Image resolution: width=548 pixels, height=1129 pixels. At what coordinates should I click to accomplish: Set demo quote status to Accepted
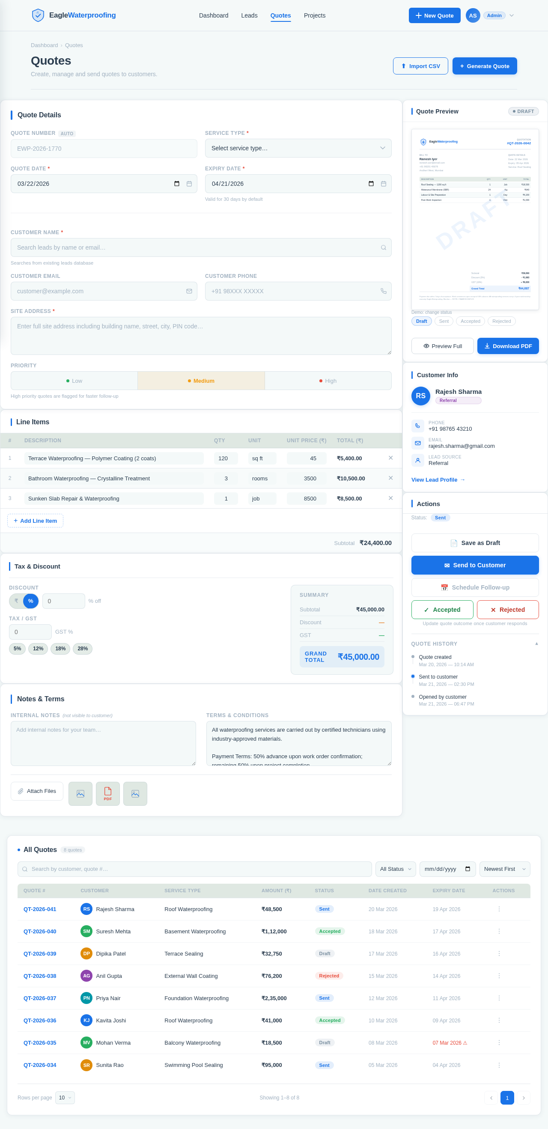click(470, 321)
